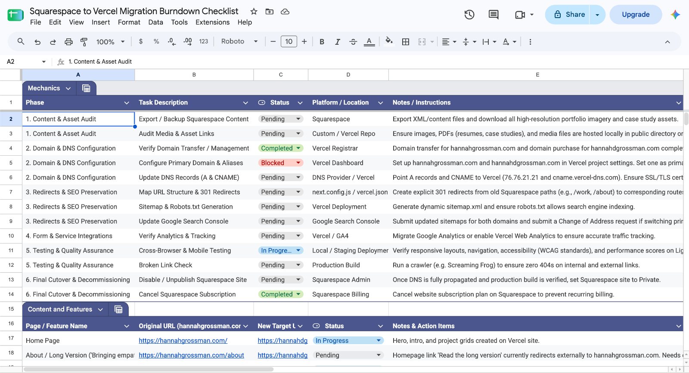The width and height of the screenshot is (689, 373).
Task: Toggle bold formatting
Action: point(322,42)
